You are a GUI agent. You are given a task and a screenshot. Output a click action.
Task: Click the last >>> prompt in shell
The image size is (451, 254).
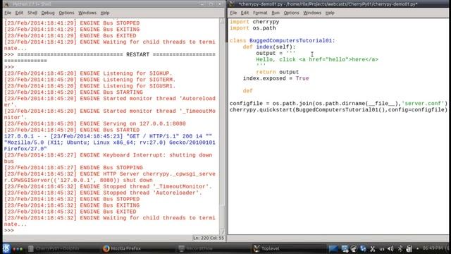9,231
